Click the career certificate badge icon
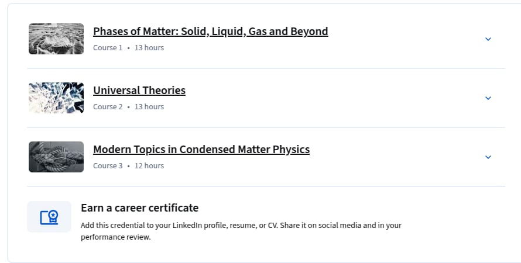 [49, 217]
